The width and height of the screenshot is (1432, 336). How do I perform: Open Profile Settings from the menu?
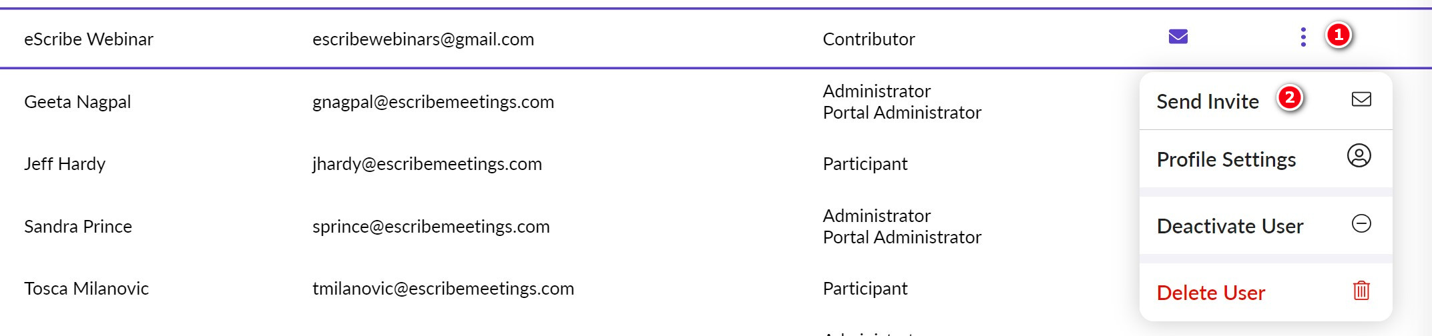[1226, 160]
